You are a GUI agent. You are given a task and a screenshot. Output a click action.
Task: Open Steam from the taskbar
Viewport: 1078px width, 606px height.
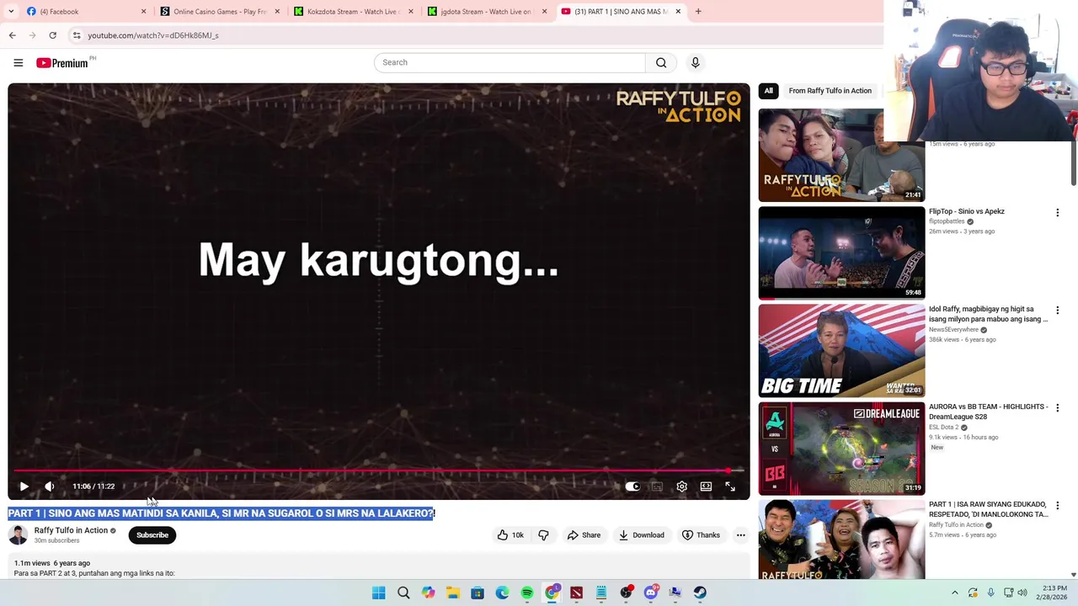[700, 593]
